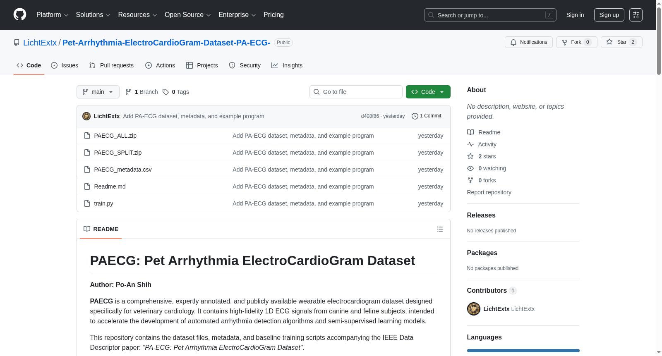Open the green Code clone dropdown
Viewport: 662px width, 356px height.
pyautogui.click(x=428, y=92)
